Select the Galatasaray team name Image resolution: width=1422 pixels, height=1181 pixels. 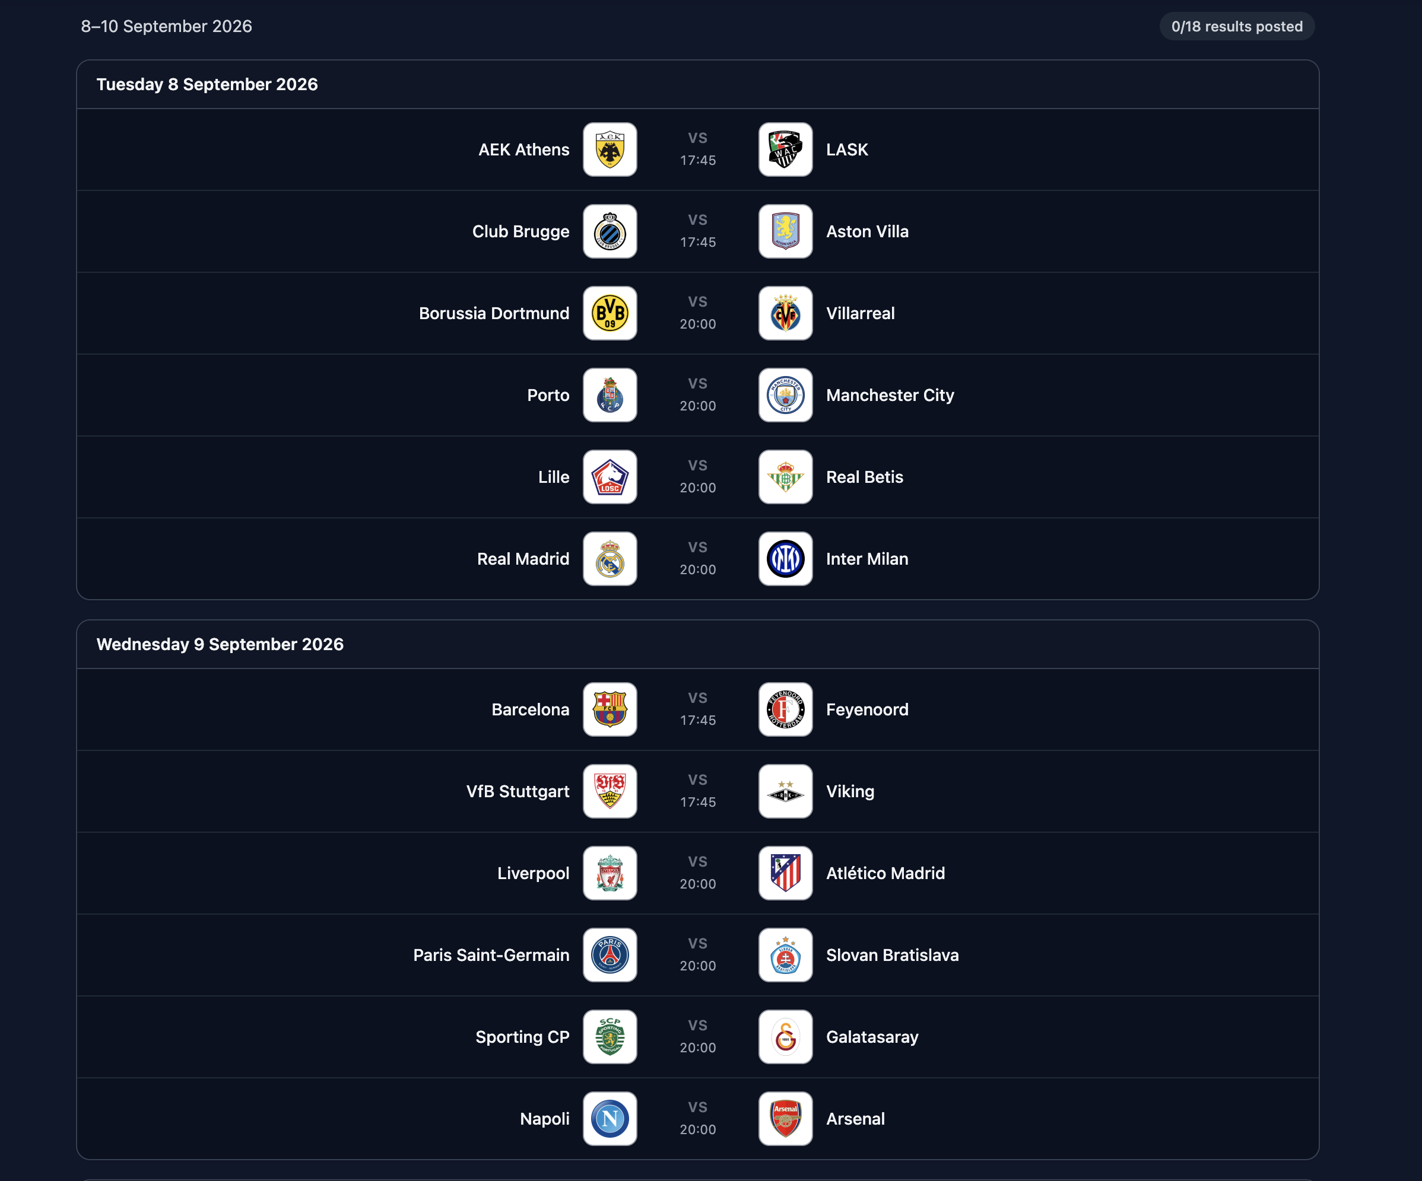[872, 1037]
